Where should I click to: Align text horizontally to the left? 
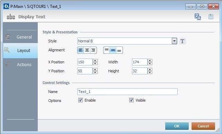81,50
